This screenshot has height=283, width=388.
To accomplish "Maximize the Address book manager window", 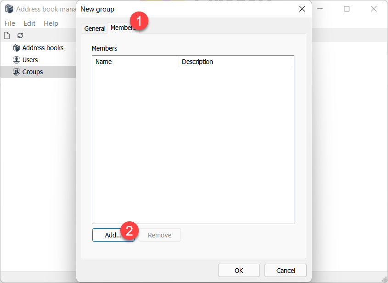I will tap(347, 9).
